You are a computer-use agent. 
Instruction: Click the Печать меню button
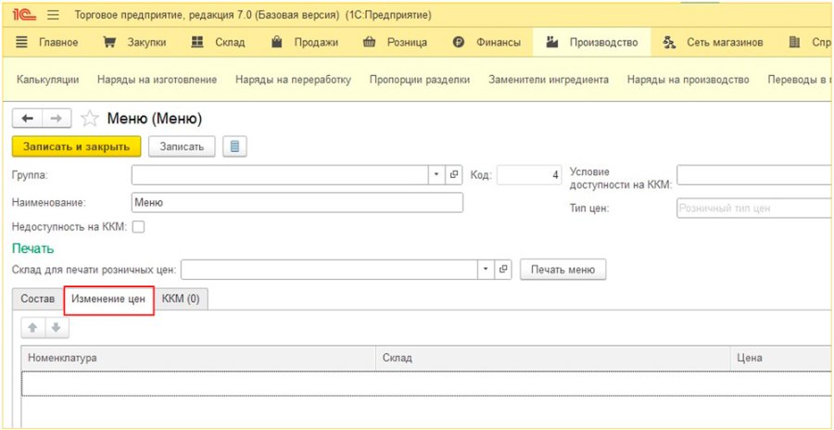coord(562,270)
